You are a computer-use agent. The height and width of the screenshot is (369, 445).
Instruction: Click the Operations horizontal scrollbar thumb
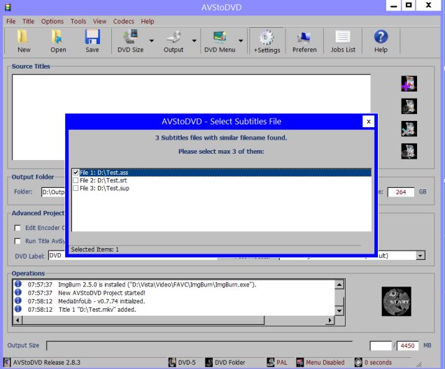pyautogui.click(x=143, y=320)
